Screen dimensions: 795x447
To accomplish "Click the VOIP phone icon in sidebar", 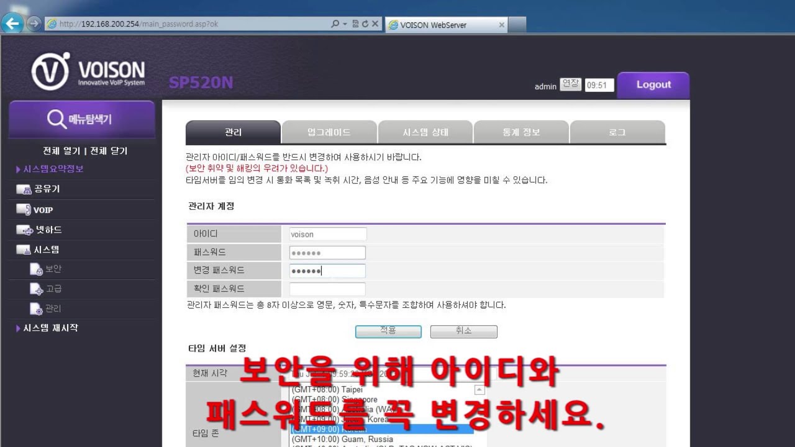I will (x=24, y=209).
